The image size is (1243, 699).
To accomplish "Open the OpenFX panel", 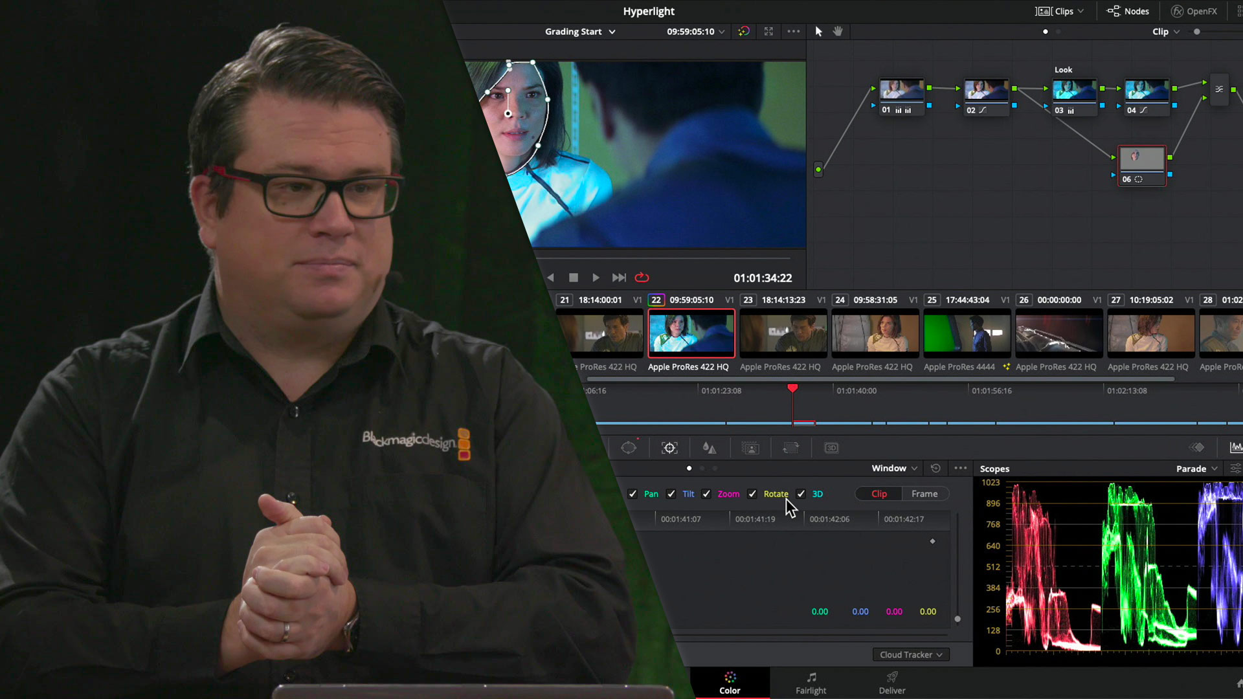I will click(1194, 11).
